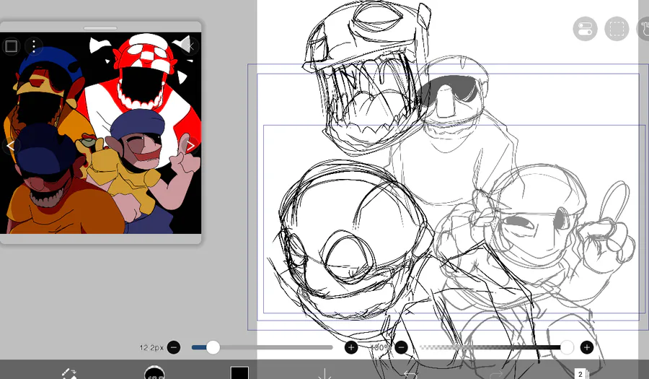Tap the down arrow toolbar icon
Image resolution: width=649 pixels, height=379 pixels.
pos(324,373)
